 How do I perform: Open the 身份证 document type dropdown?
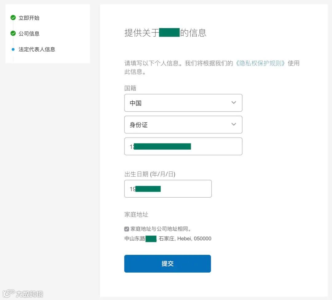pyautogui.click(x=183, y=124)
